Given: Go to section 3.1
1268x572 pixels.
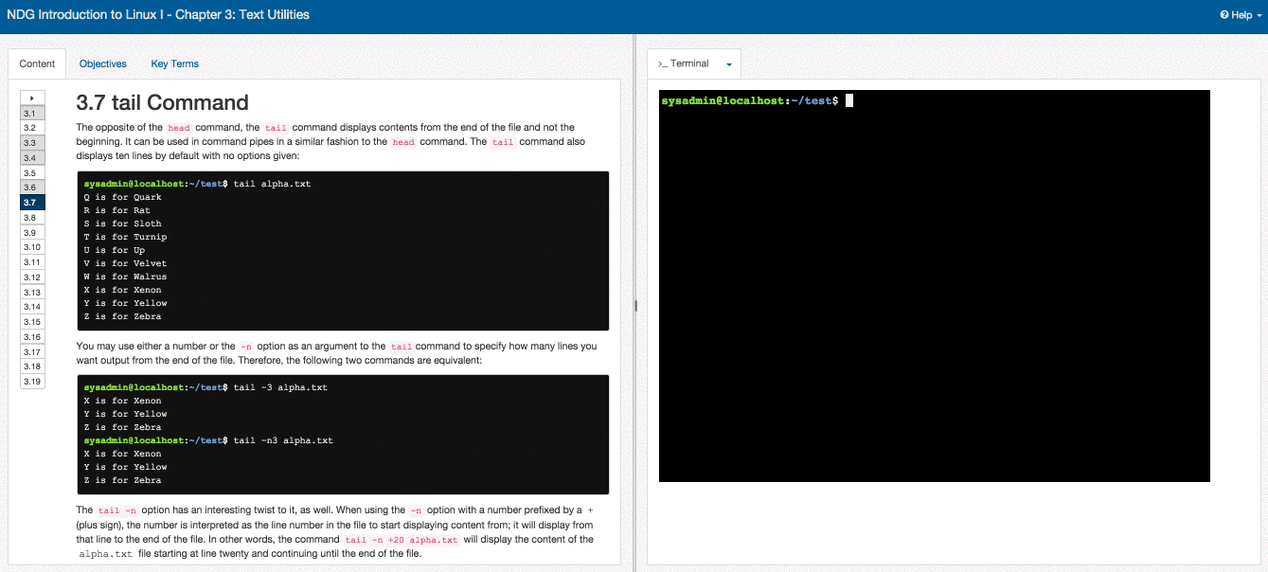Looking at the screenshot, I should coord(32,113).
